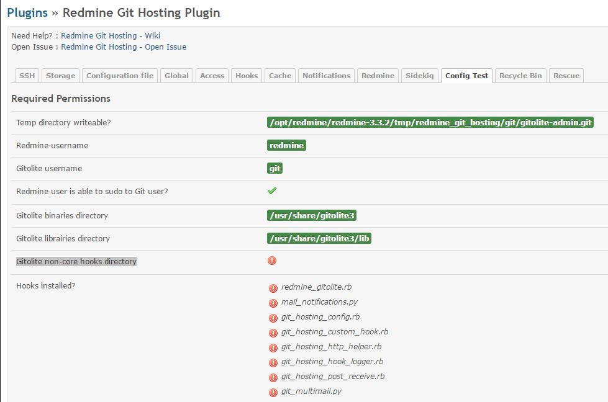608x402 pixels.
Task: Switch to the Rescue tab
Action: pos(566,76)
